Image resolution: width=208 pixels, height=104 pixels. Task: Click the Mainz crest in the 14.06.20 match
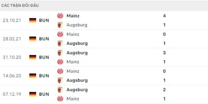coord(60,71)
